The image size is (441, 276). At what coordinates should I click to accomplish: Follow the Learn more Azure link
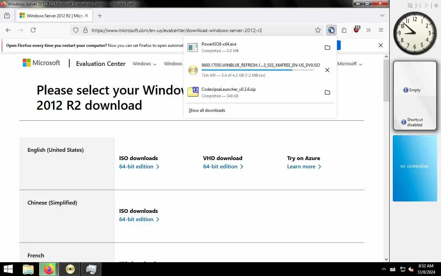304,166
